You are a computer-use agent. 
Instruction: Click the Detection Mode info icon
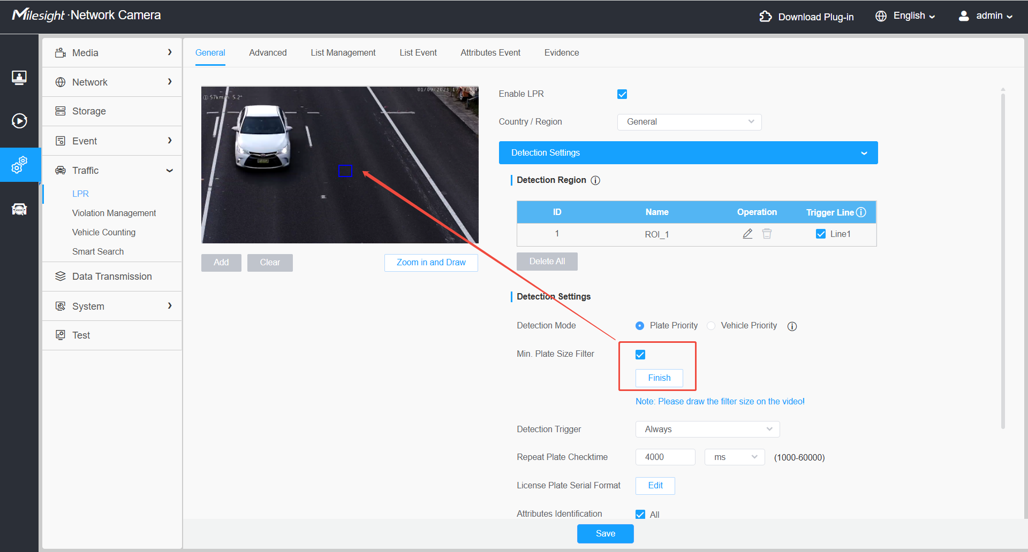click(792, 326)
